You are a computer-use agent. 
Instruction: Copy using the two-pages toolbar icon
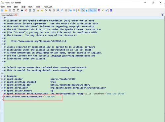pyautogui.click(x=50, y=10)
